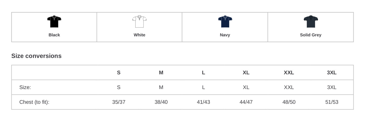Choose the navy polo shirt icon
This screenshot has width=366, height=117.
[x=225, y=22]
